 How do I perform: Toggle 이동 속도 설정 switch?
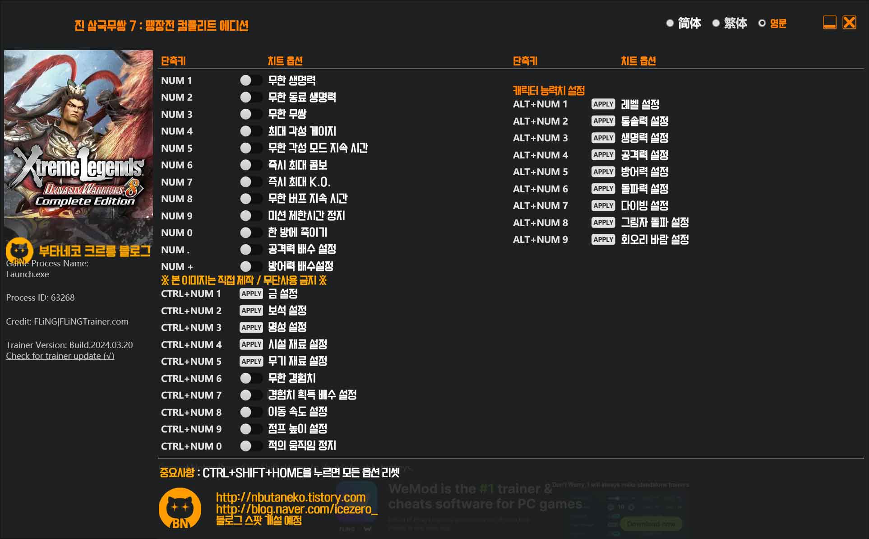pyautogui.click(x=251, y=412)
